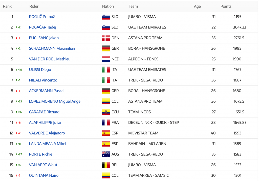Click the Rank column header
Screen dimensions: 259x181
tap(7, 6)
